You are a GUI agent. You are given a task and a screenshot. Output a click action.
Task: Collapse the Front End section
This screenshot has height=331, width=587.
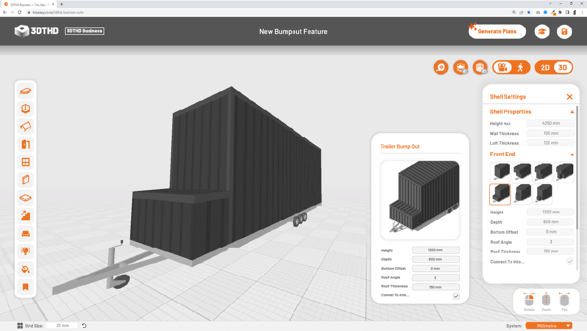pyautogui.click(x=572, y=155)
